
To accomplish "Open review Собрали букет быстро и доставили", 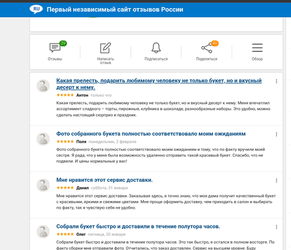I will [138, 227].
